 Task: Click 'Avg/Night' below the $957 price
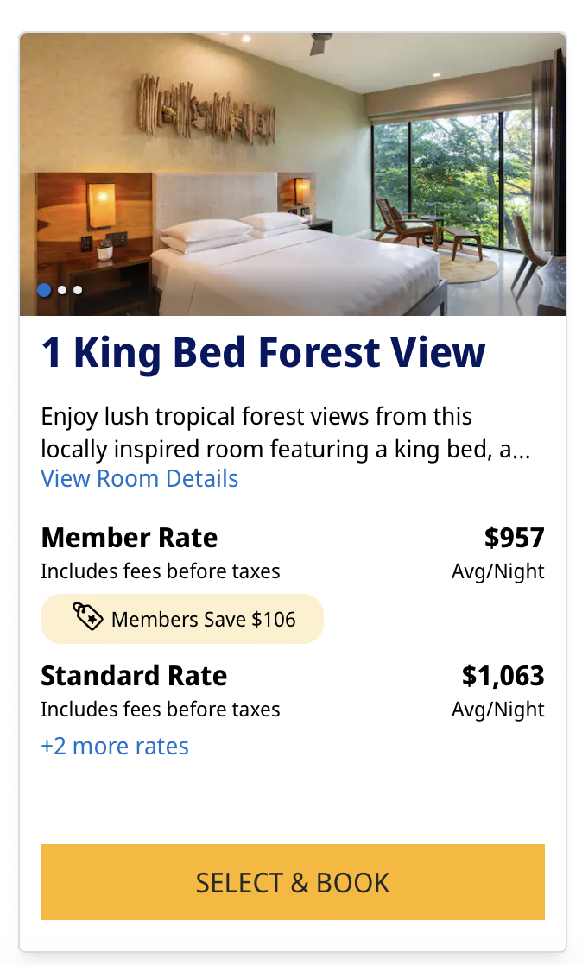tap(497, 571)
